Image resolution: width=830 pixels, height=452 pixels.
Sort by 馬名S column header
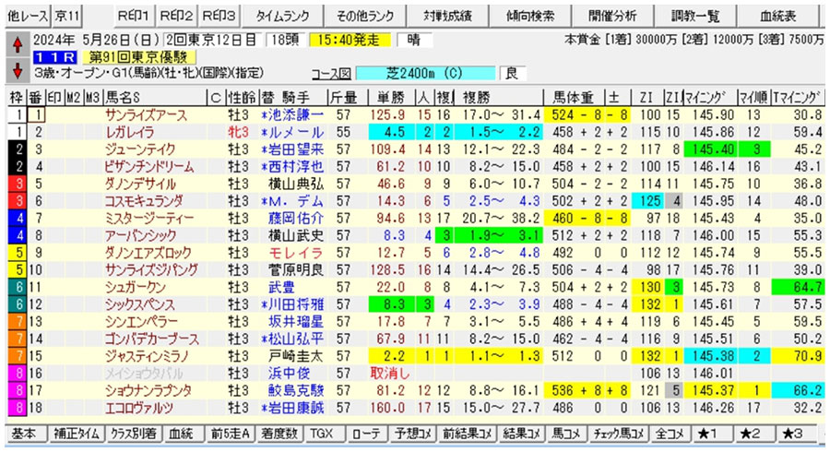point(155,98)
